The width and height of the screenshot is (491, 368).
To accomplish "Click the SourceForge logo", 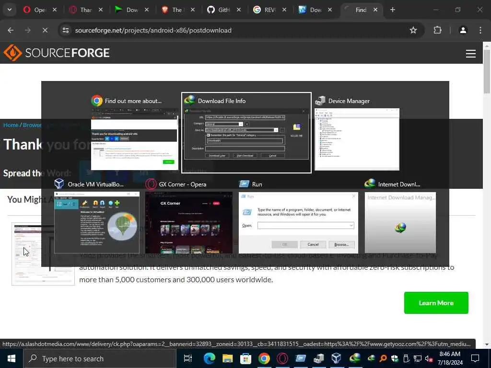I will 57,53.
